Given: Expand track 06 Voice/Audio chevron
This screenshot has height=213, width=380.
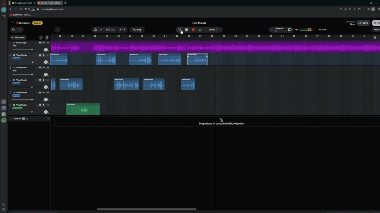Looking at the screenshot, I should (x=48, y=105).
